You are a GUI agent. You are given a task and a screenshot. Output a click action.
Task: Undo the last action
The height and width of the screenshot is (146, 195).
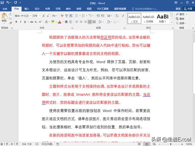[8, 2]
